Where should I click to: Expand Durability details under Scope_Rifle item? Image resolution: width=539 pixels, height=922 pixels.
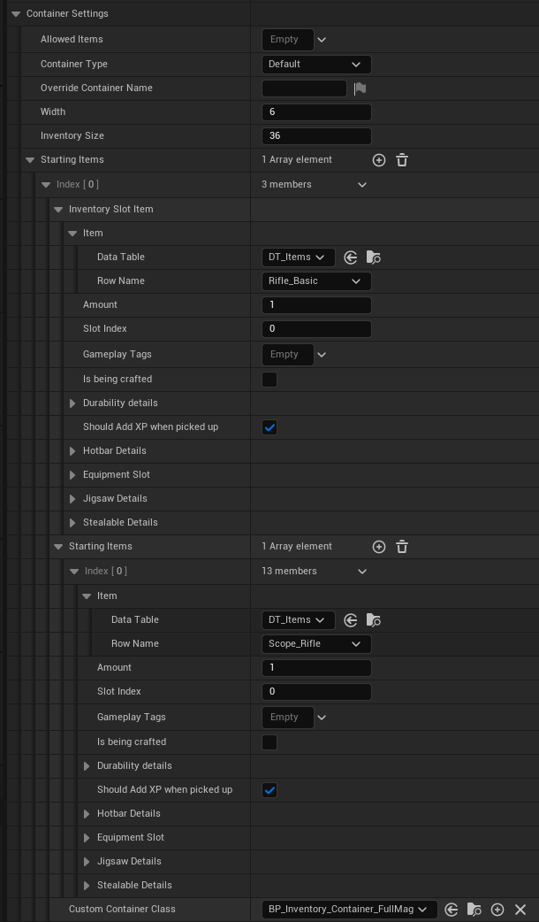[x=87, y=766]
